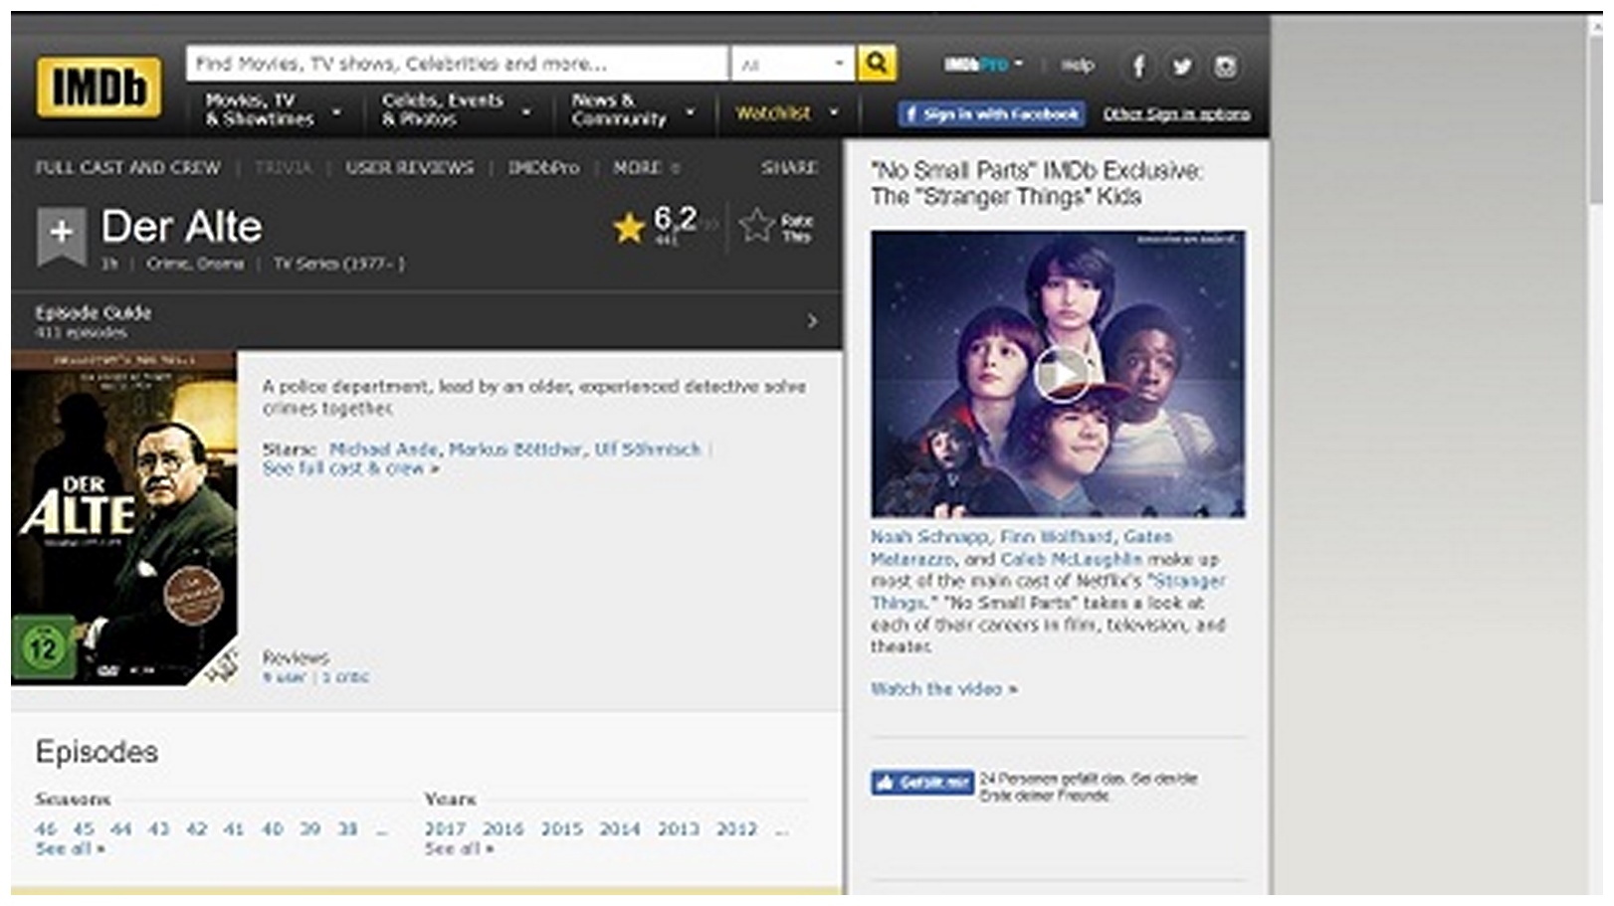The height and width of the screenshot is (906, 1614).
Task: Expand News & Community menu
Action: pos(632,109)
